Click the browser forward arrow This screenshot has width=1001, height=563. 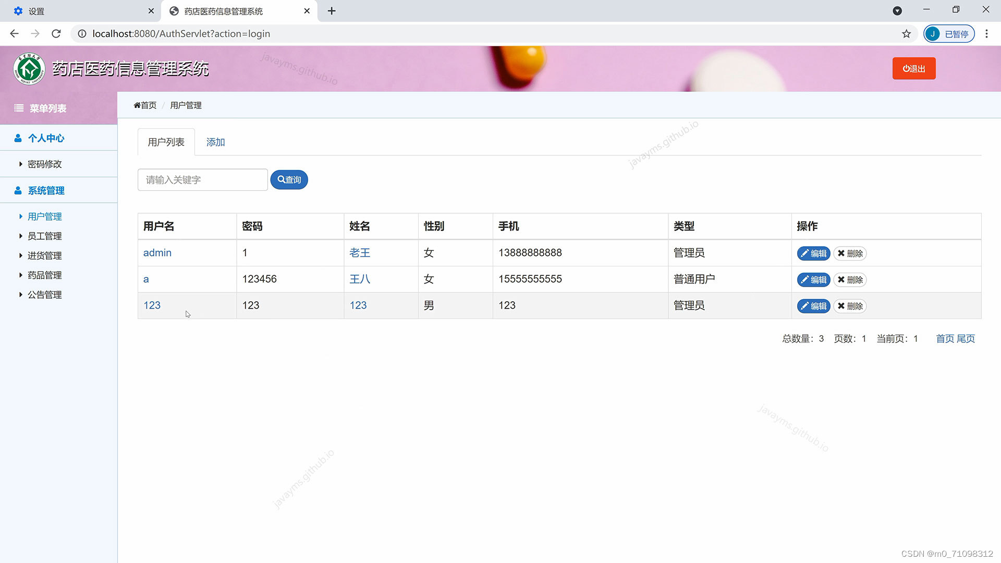35,34
